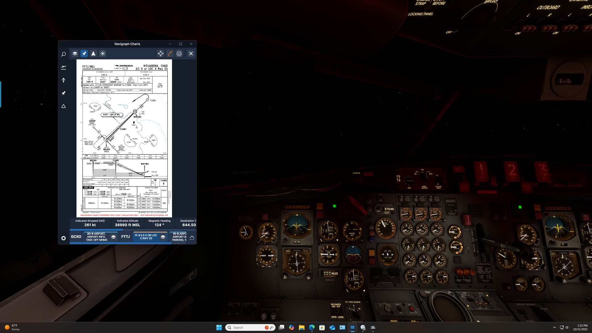
Task: Open pinned charts from the sidebar
Action: [64, 93]
